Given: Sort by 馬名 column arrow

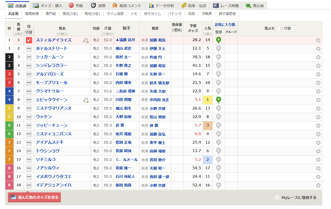Looking at the screenshot, I should click(x=62, y=34).
